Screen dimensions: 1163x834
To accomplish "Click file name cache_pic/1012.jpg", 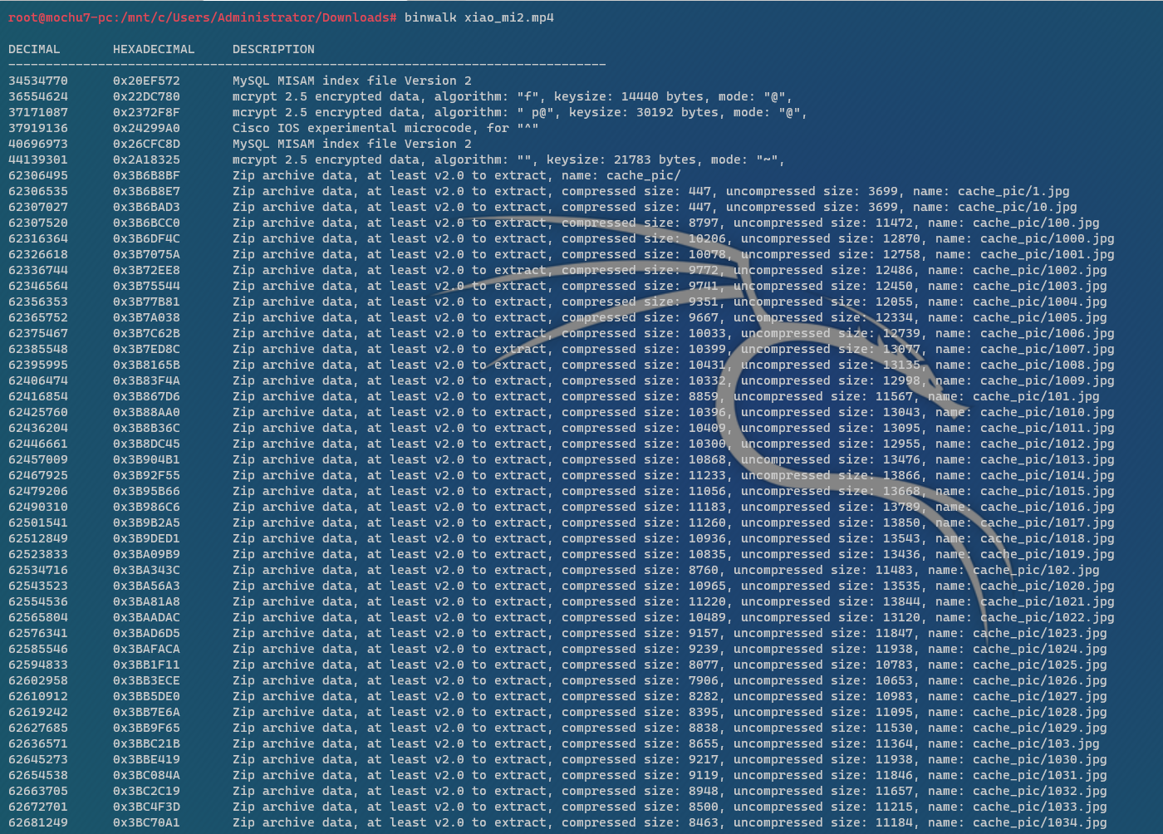I will (1048, 444).
